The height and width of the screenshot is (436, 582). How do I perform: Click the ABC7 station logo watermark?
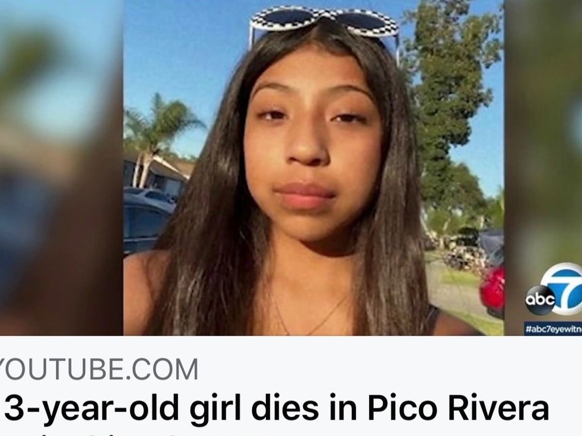(554, 290)
